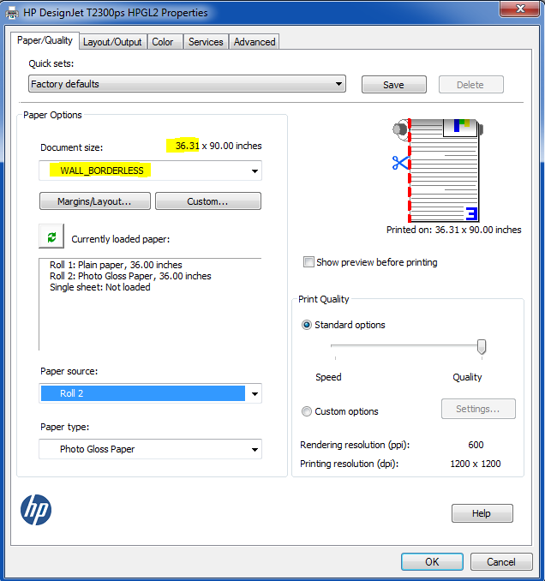Image resolution: width=545 pixels, height=581 pixels.
Task: Open the Quick sets dropdown
Action: 187,84
